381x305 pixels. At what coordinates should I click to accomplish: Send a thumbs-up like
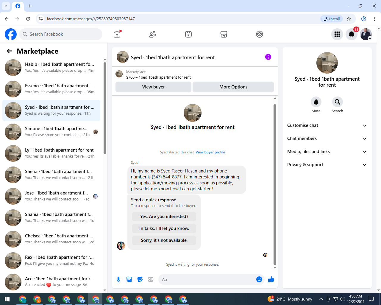click(271, 279)
